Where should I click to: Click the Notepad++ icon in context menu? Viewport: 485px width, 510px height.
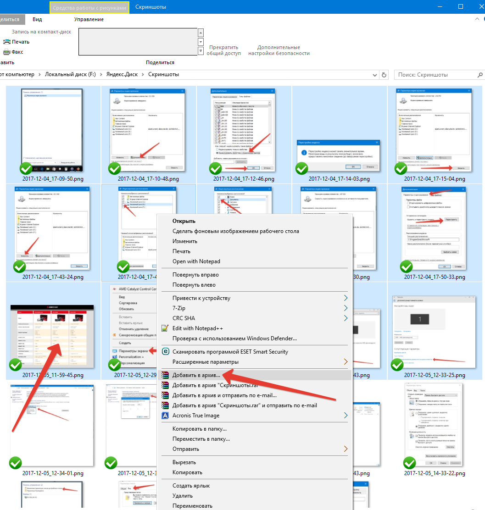click(x=165, y=328)
